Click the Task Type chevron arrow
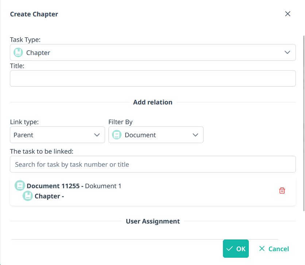 [x=287, y=53]
